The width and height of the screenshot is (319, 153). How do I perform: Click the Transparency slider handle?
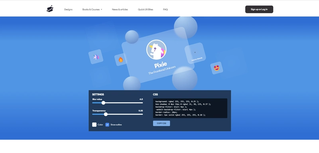point(106,114)
